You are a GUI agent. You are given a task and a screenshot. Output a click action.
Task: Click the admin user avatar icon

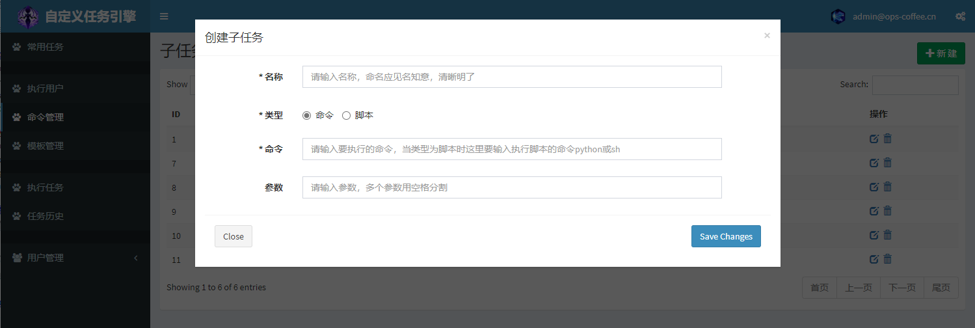pos(838,16)
